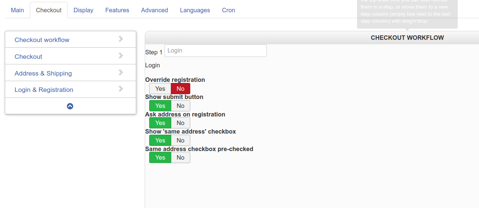This screenshot has width=479, height=208.
Task: Open Login & Registration settings link
Action: [x=44, y=90]
